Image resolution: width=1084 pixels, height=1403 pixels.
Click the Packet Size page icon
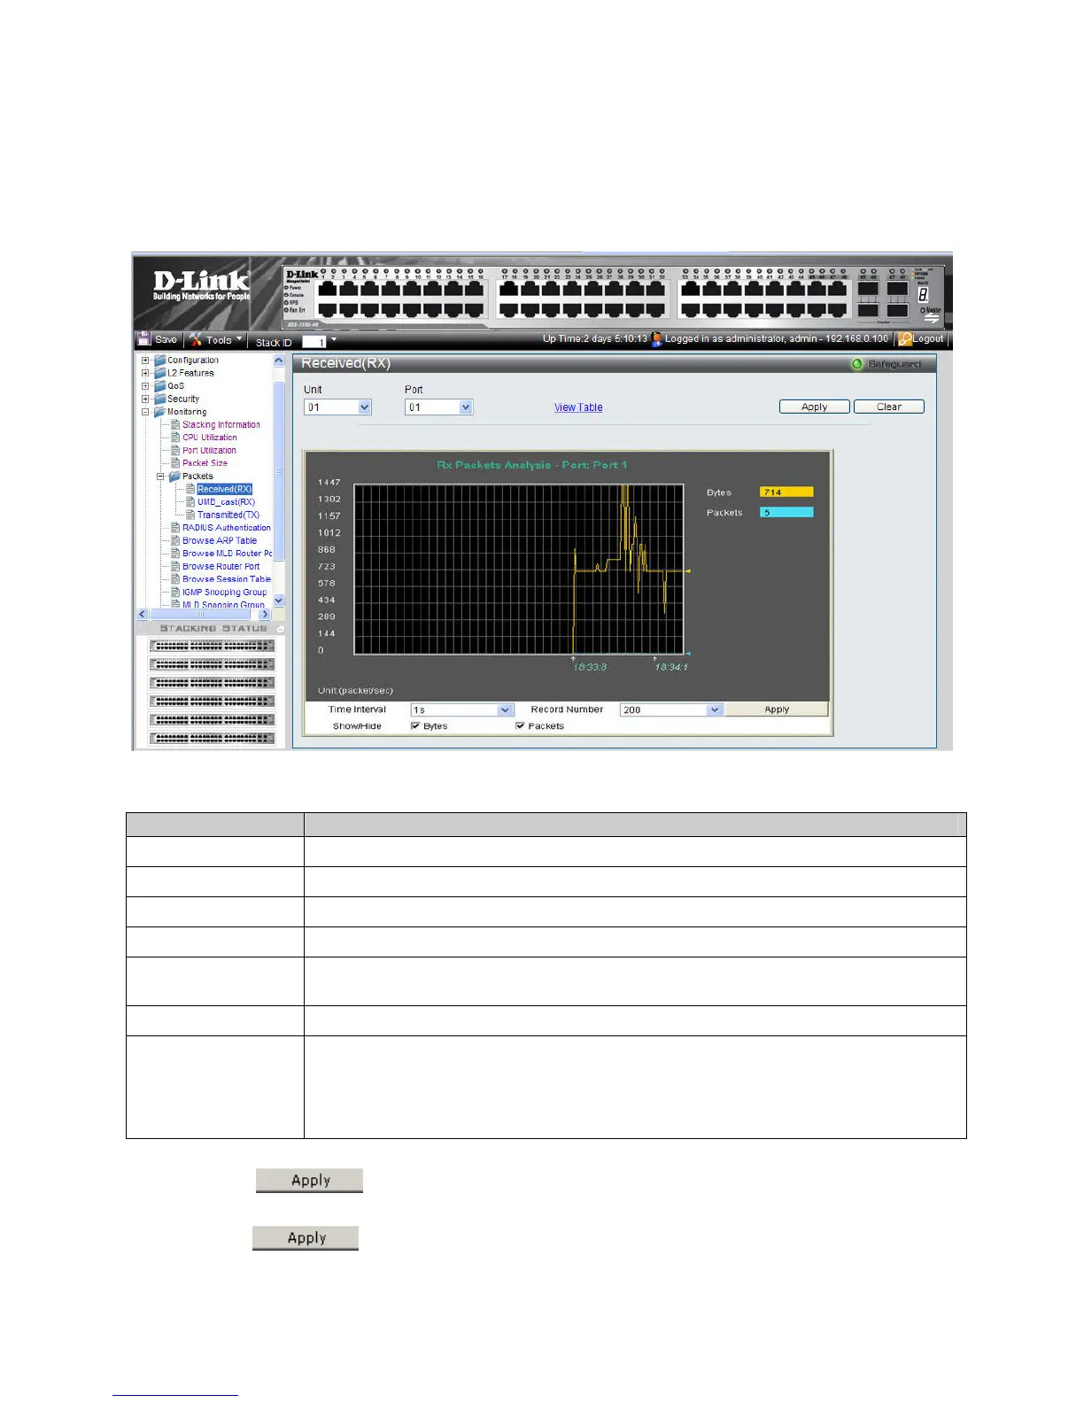click(x=175, y=463)
